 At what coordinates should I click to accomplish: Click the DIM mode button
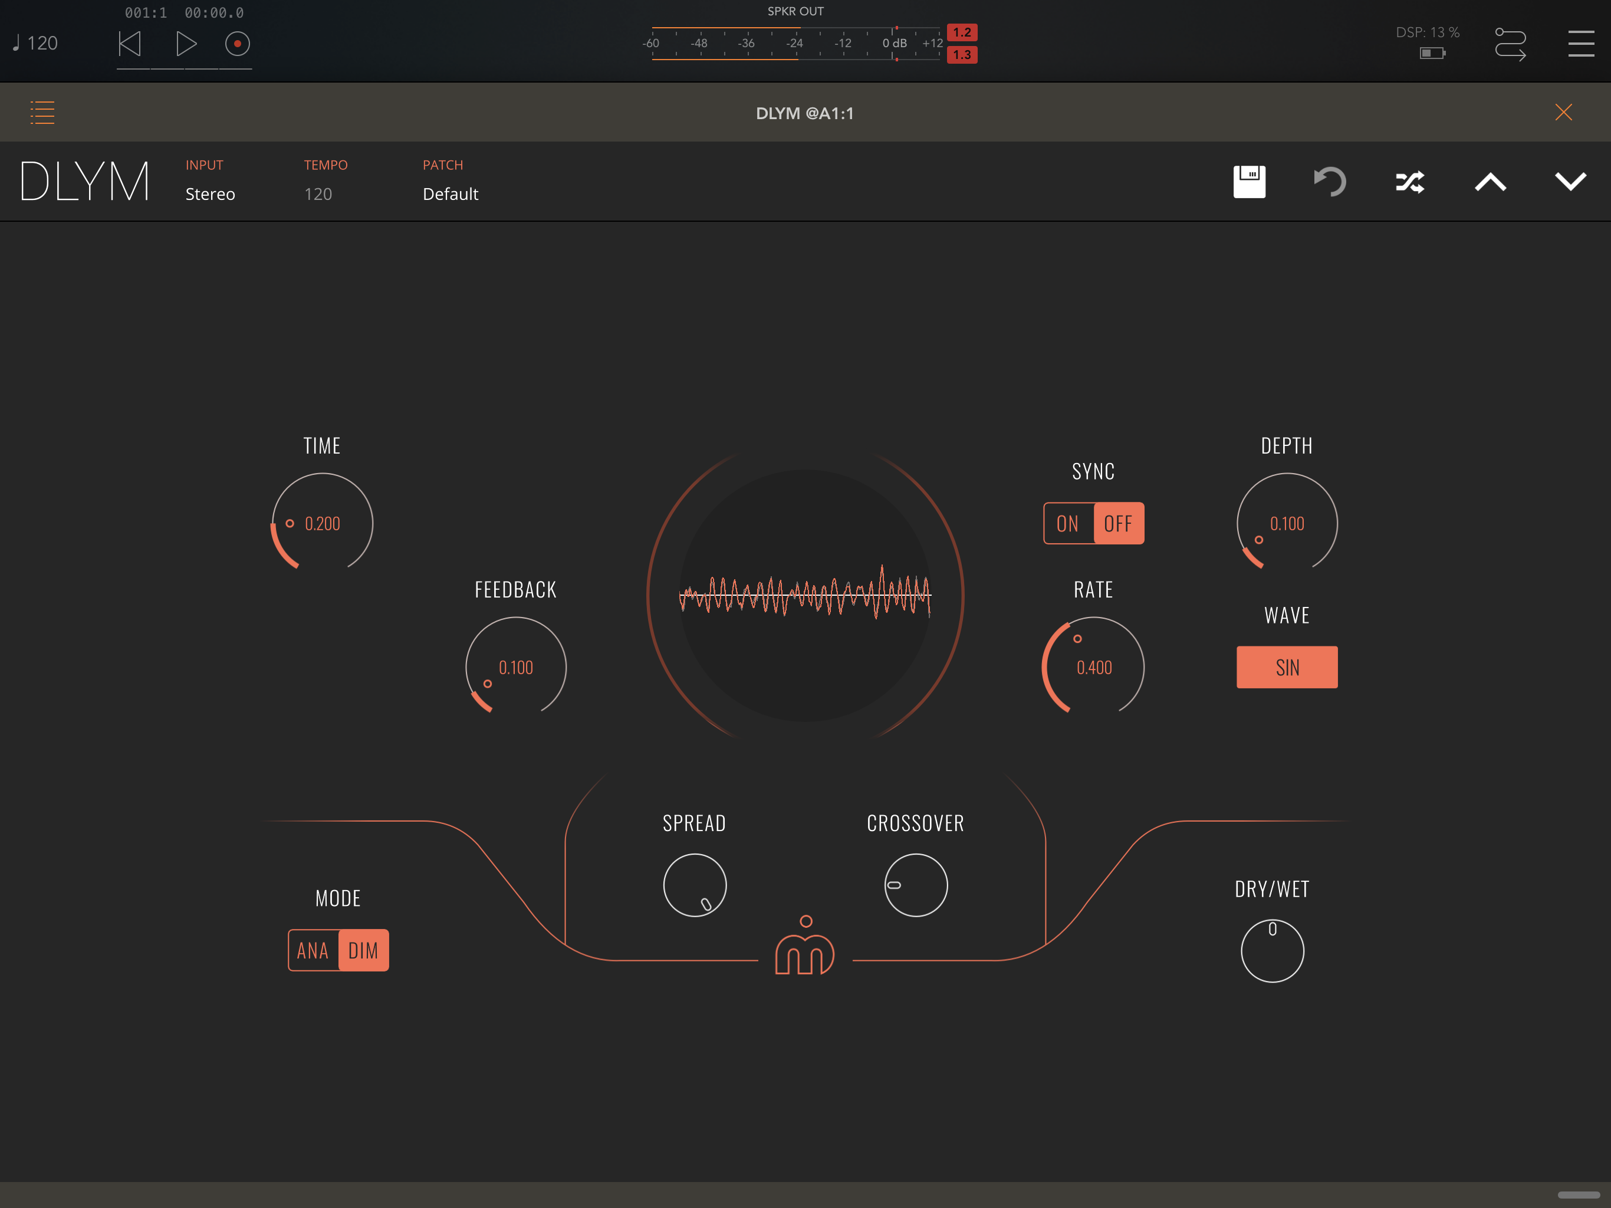click(363, 950)
